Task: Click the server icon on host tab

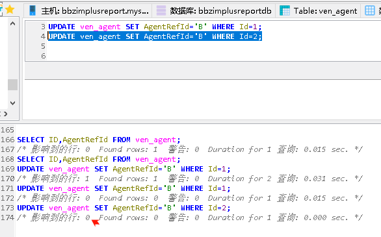Action: point(33,10)
